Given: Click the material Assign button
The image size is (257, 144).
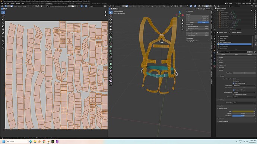Looking at the screenshot, I should tap(223, 54).
